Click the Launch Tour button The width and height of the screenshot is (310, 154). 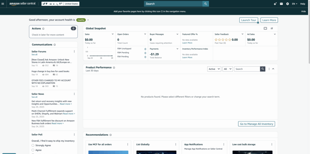(249, 20)
